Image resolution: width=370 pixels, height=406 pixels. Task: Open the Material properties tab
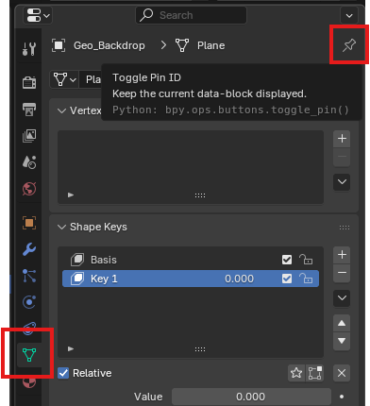29,381
